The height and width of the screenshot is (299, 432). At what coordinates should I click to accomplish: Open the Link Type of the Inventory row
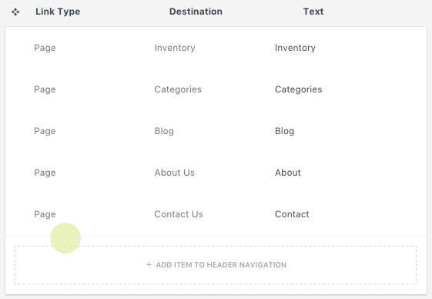click(x=45, y=48)
